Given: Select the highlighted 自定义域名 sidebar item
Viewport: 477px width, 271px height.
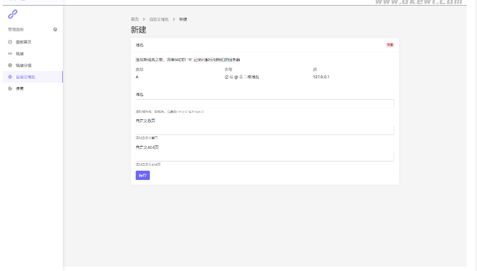Looking at the screenshot, I should (x=33, y=77).
